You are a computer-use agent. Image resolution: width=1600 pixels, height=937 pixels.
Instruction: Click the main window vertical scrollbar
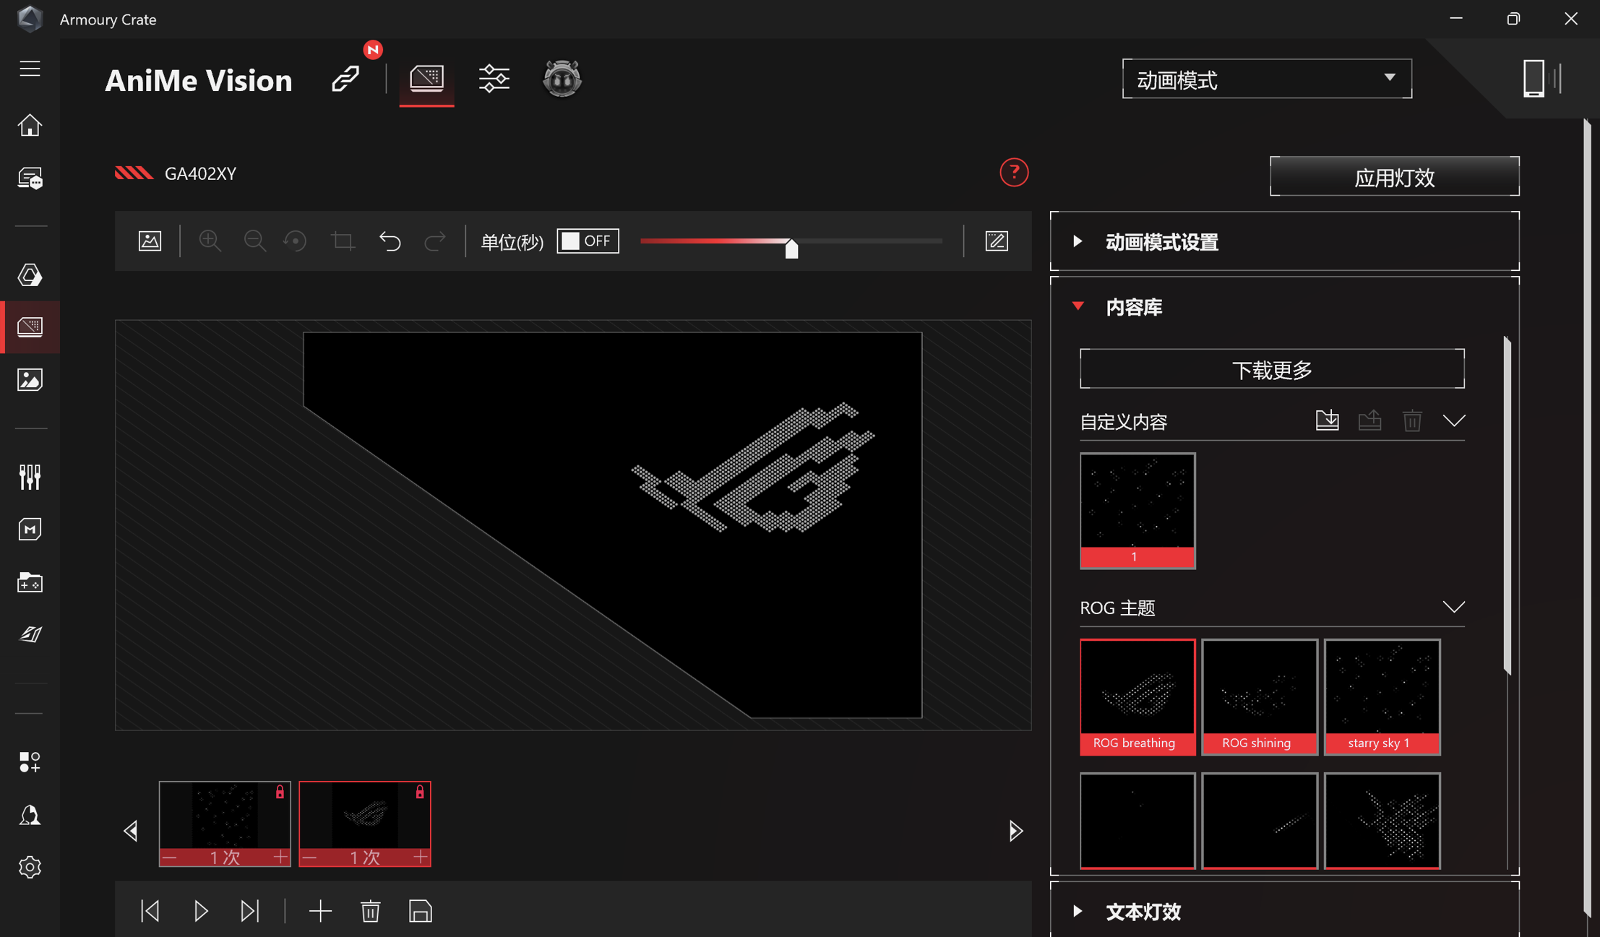tap(1587, 518)
